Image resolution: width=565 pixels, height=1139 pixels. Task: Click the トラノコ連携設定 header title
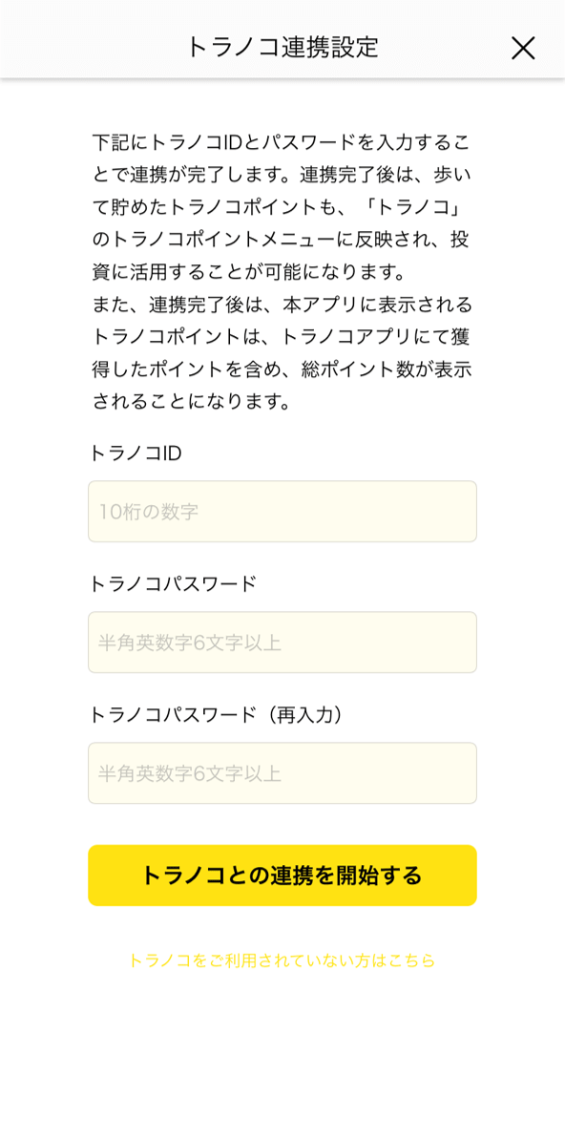point(282,43)
